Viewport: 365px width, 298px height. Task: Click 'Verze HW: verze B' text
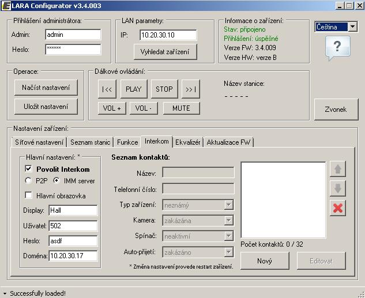(250, 58)
